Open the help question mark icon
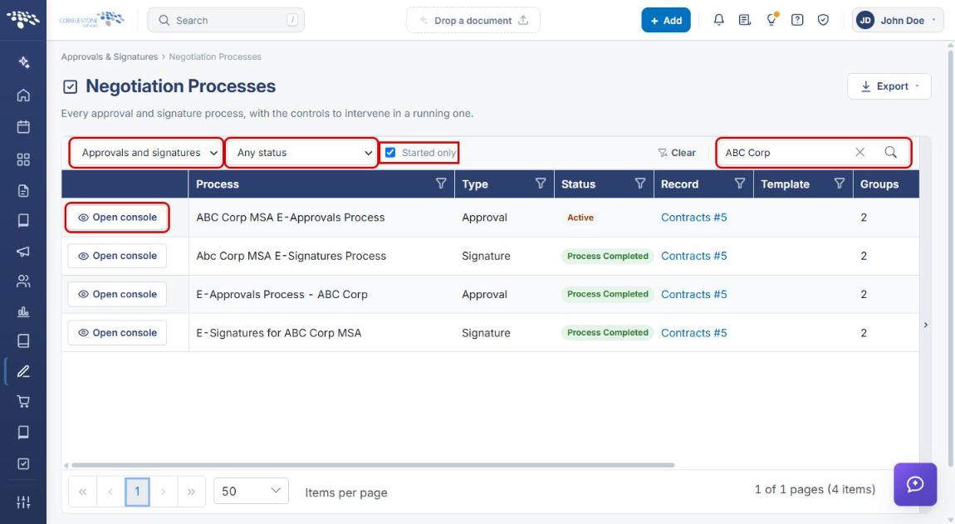 [796, 20]
